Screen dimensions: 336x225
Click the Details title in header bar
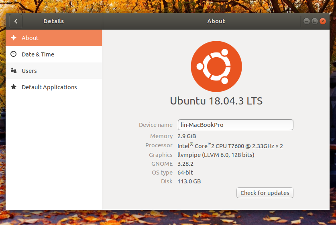pos(53,21)
